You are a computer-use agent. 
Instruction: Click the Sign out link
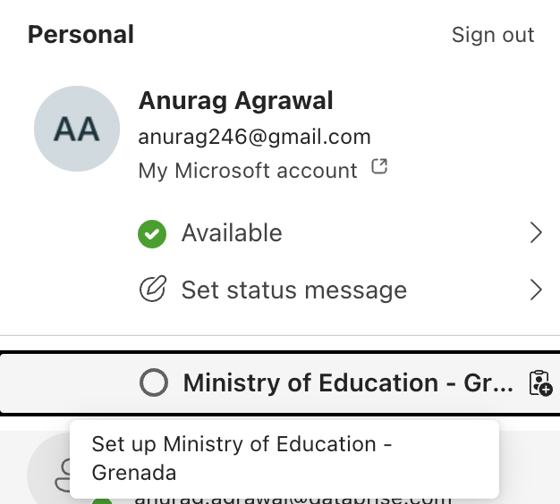pos(492,35)
